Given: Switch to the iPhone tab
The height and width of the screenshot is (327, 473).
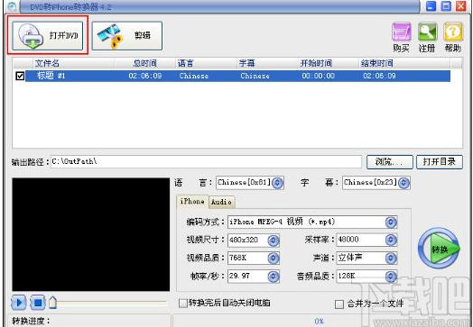Looking at the screenshot, I should click(x=192, y=202).
